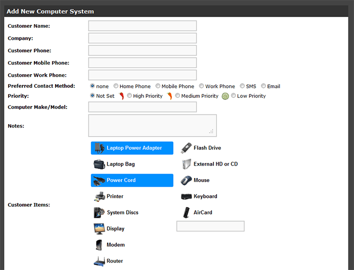The height and width of the screenshot is (270, 354).
Task: Focus the Computer Make/Model field
Action: coord(143,107)
